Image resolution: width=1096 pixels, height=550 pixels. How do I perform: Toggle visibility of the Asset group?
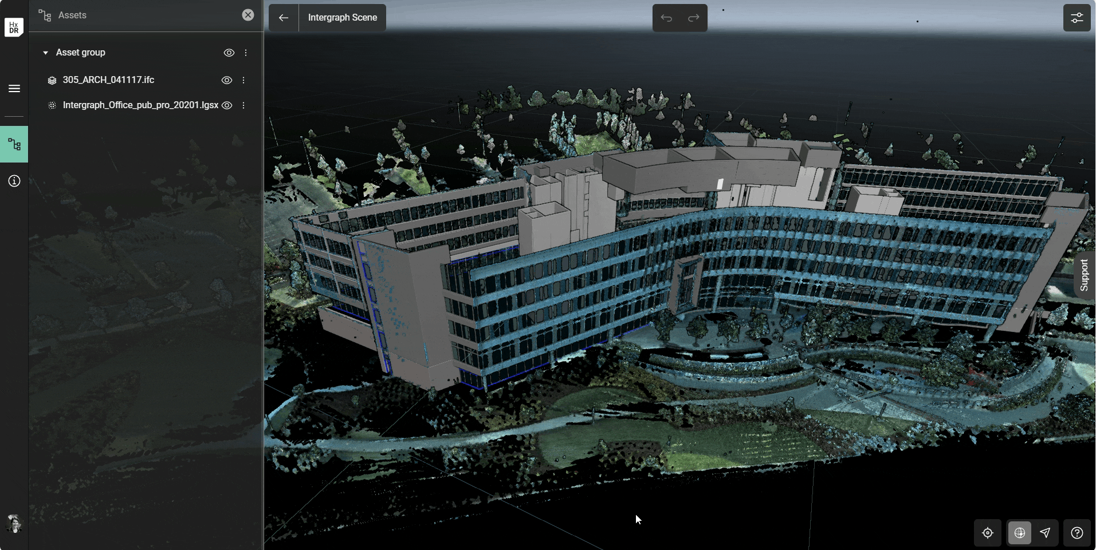(x=229, y=52)
